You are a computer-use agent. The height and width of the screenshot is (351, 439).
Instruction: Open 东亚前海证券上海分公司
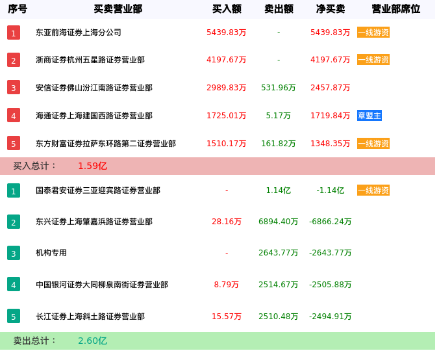coord(79,32)
